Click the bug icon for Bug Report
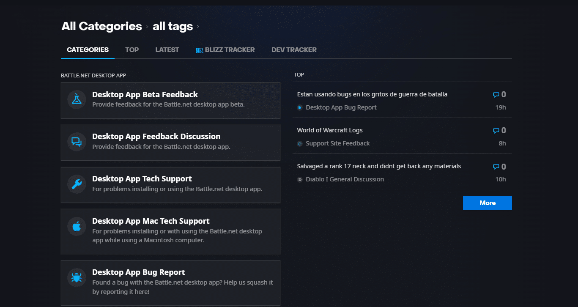The image size is (578, 307). 77,277
